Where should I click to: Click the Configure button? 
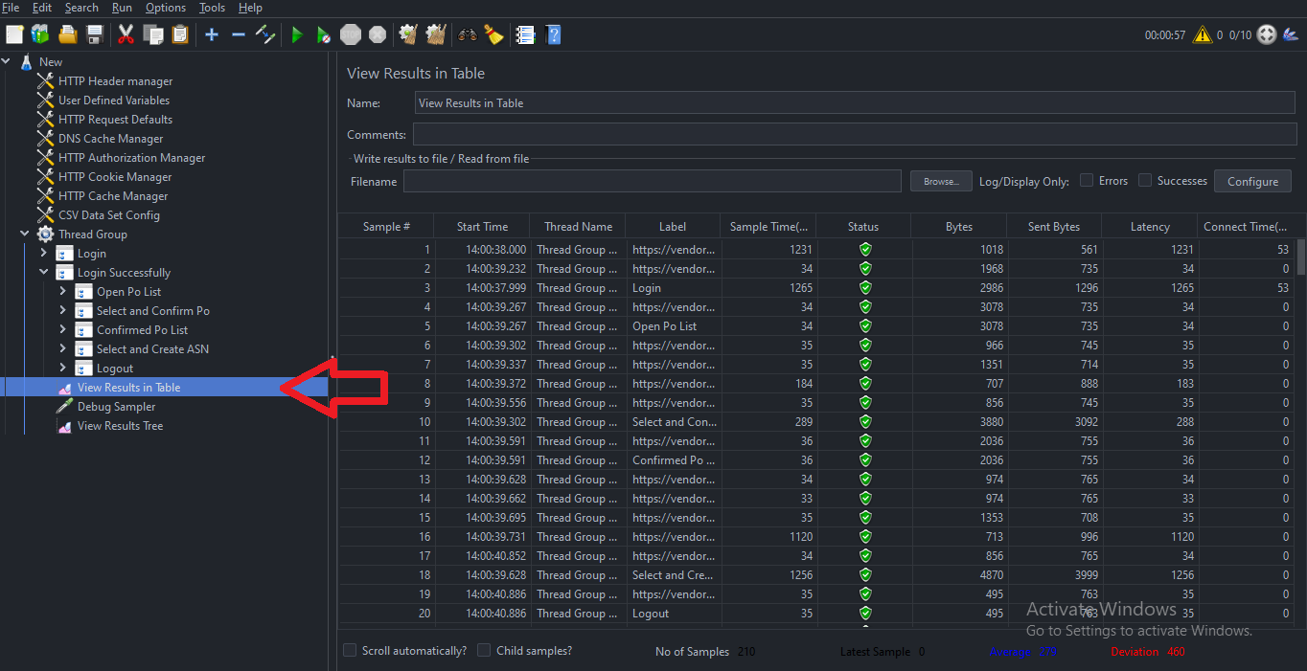pos(1252,181)
